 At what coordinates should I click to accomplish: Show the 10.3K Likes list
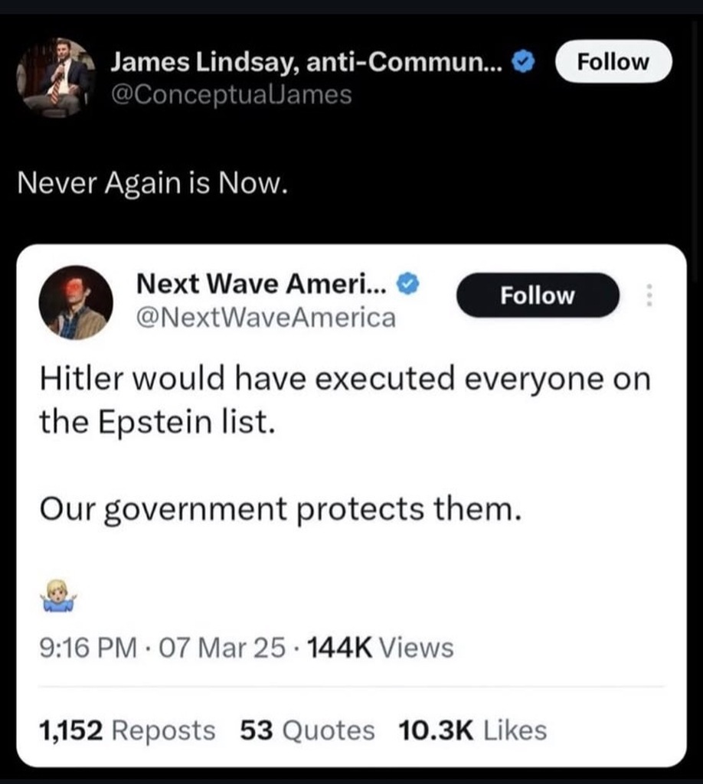(472, 730)
